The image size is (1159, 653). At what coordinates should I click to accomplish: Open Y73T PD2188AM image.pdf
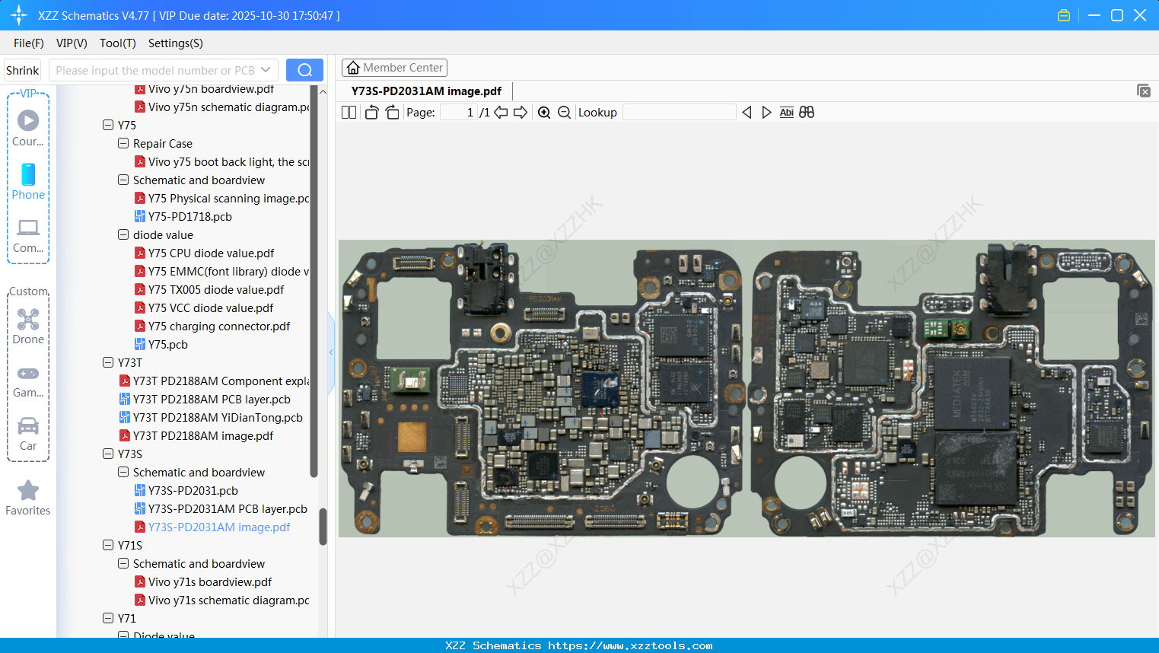click(x=203, y=435)
